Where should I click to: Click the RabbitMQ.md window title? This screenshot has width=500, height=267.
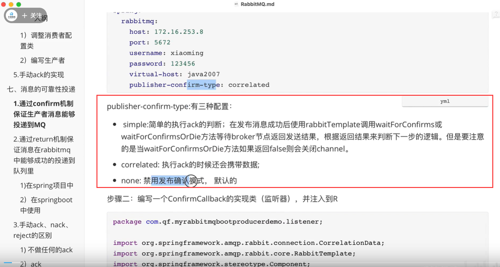[x=257, y=4]
